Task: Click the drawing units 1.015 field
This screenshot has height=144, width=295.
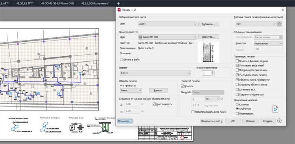Action: tap(198, 105)
